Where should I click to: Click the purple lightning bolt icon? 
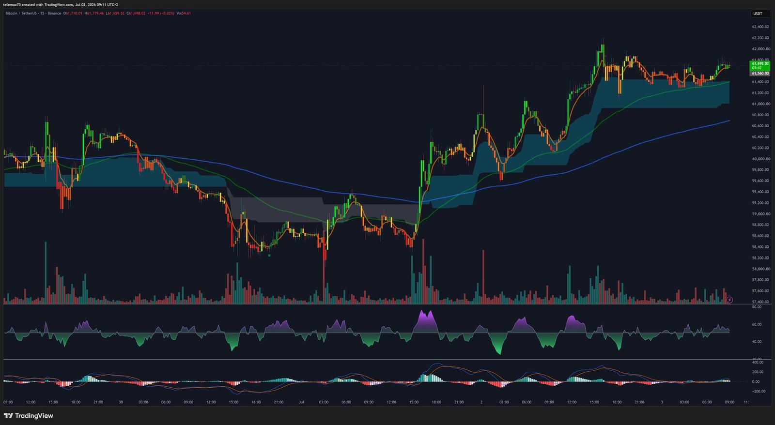(x=729, y=300)
